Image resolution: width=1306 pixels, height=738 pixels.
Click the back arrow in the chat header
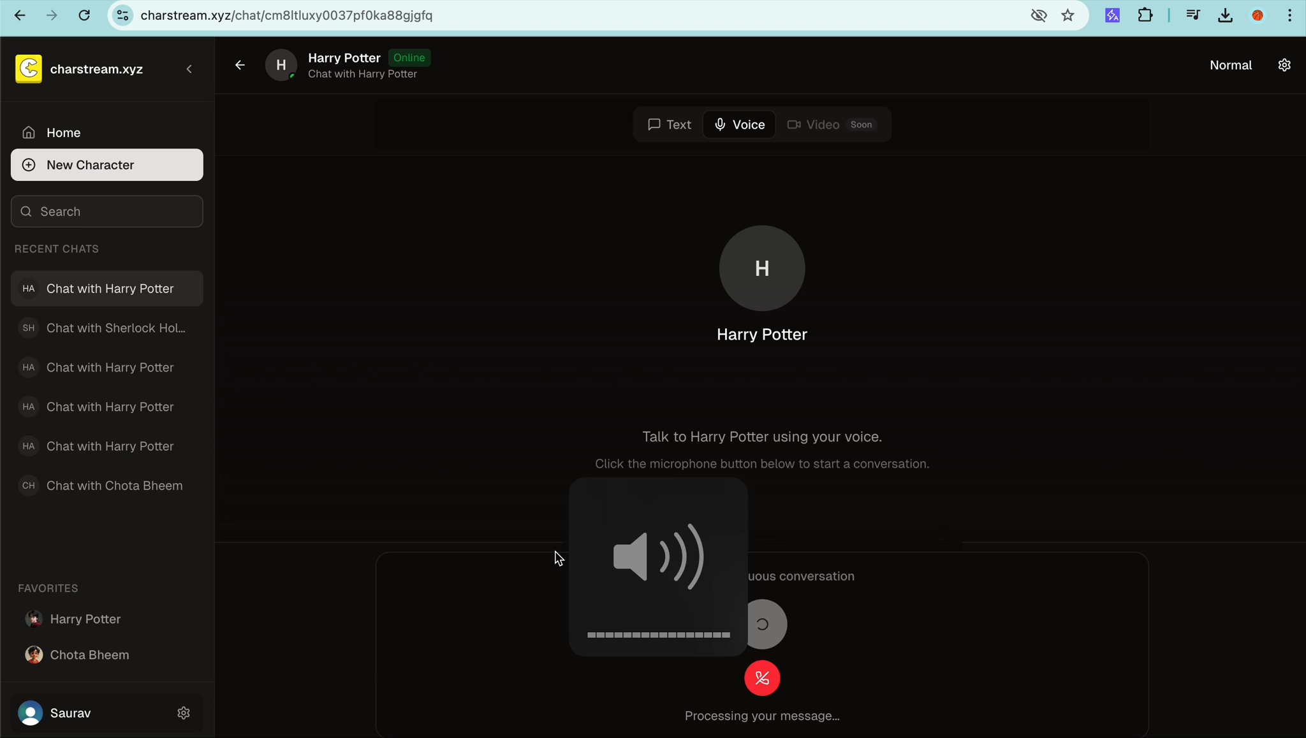pos(240,65)
